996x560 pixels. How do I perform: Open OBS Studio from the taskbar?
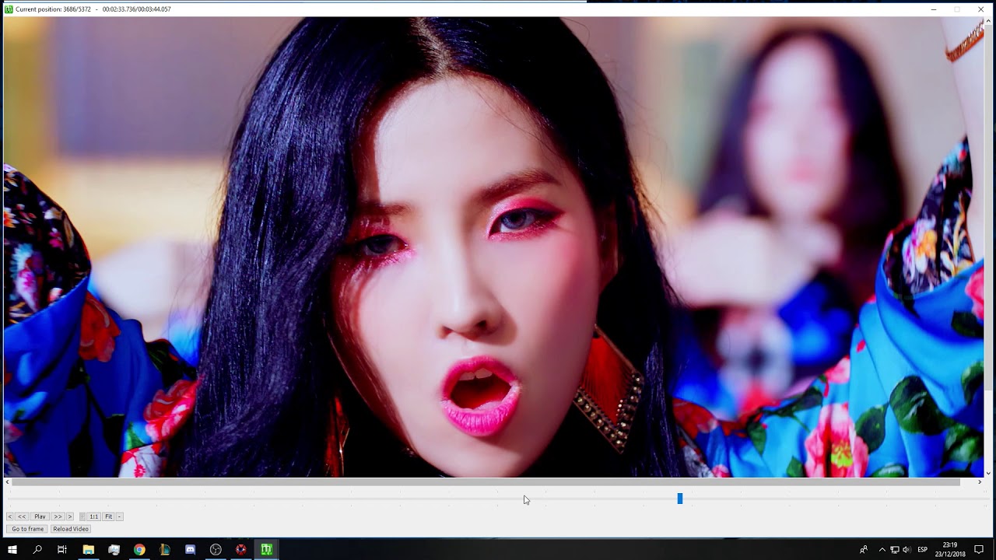point(216,549)
